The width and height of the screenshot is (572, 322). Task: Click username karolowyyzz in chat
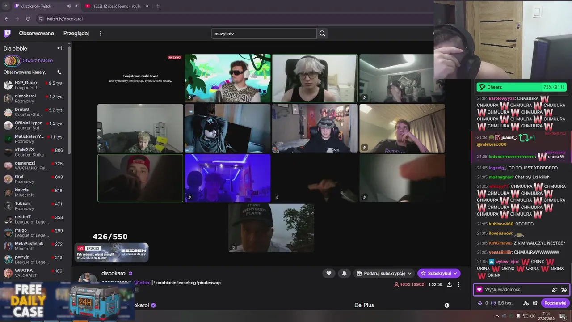point(502,98)
